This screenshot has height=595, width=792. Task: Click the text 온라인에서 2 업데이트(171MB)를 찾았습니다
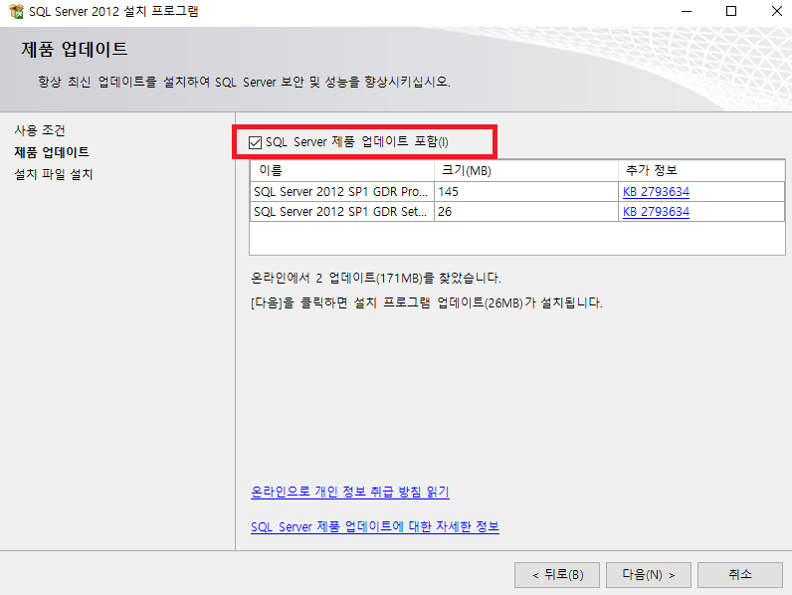pos(376,278)
